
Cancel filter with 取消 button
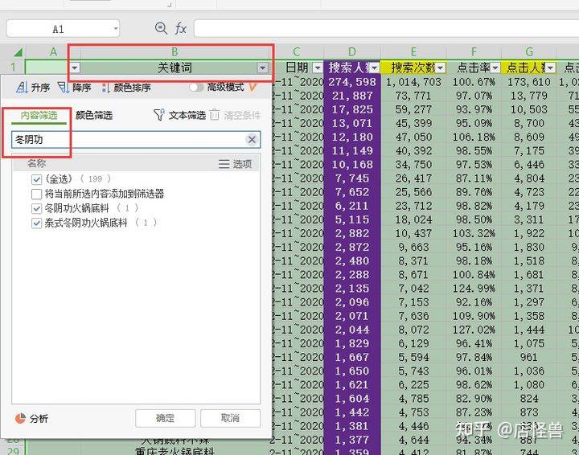[x=230, y=418]
